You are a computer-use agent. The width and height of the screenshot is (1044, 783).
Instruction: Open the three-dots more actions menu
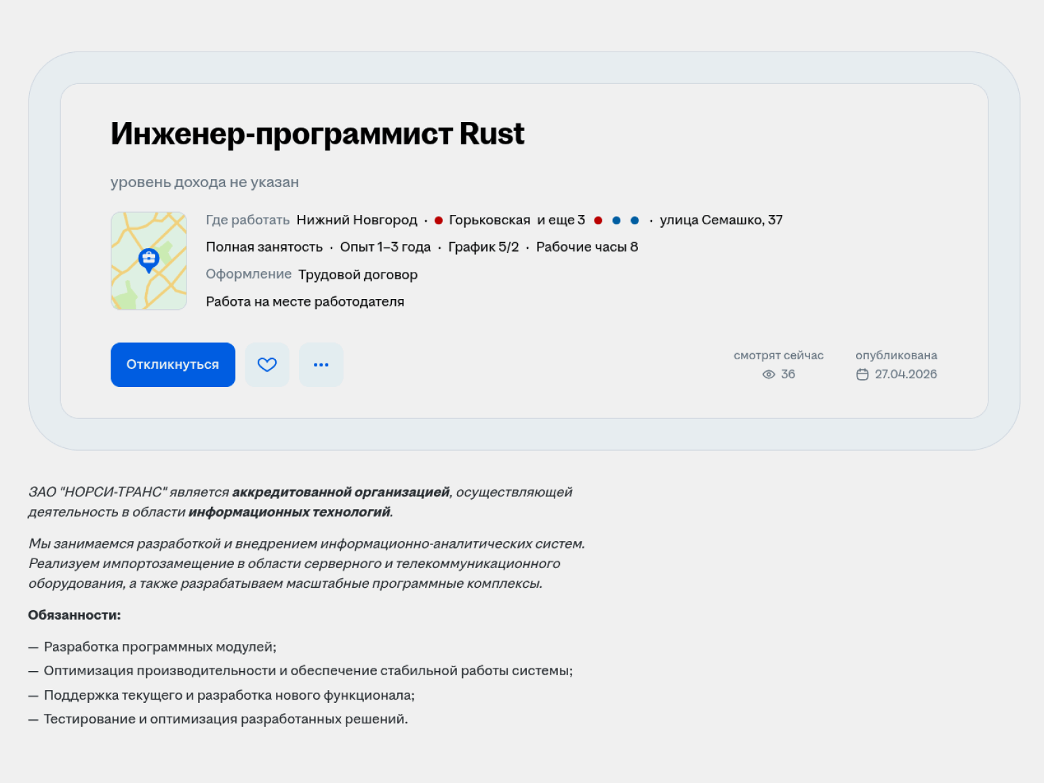point(321,365)
